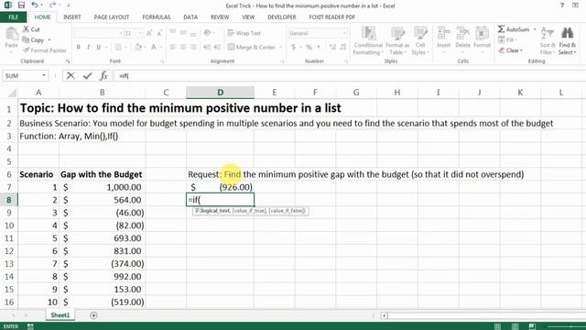Click the Gap with the Budget header cell
This screenshot has width=586, height=330.
point(102,174)
